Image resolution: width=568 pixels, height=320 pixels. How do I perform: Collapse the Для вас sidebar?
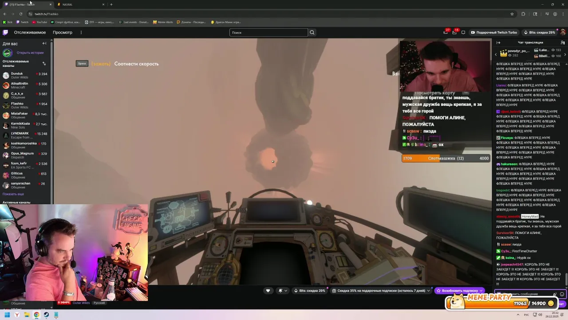click(44, 44)
